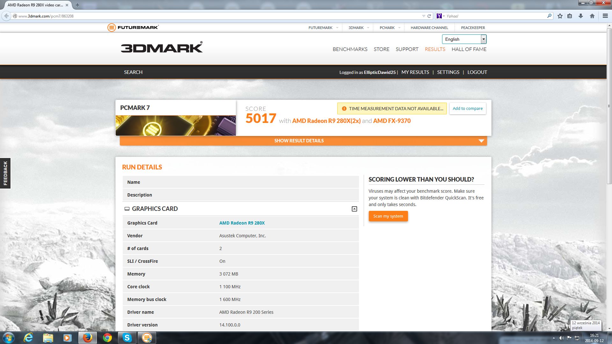Open AMD FX-9370 processor link

pyautogui.click(x=392, y=121)
